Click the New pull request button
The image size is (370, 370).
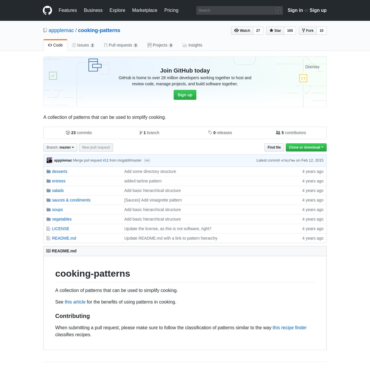pyautogui.click(x=96, y=147)
